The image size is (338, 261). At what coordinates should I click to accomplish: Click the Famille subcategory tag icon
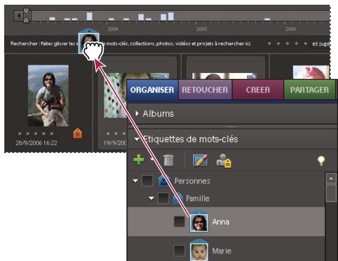pos(178,199)
